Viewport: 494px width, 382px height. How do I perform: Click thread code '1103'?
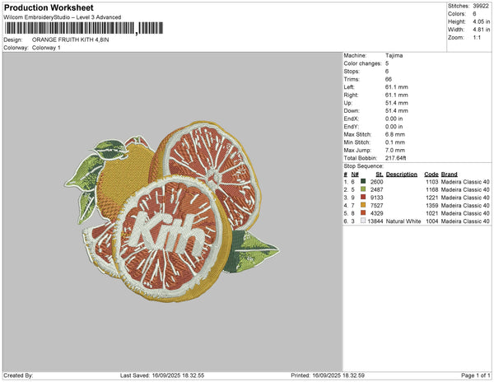click(432, 182)
